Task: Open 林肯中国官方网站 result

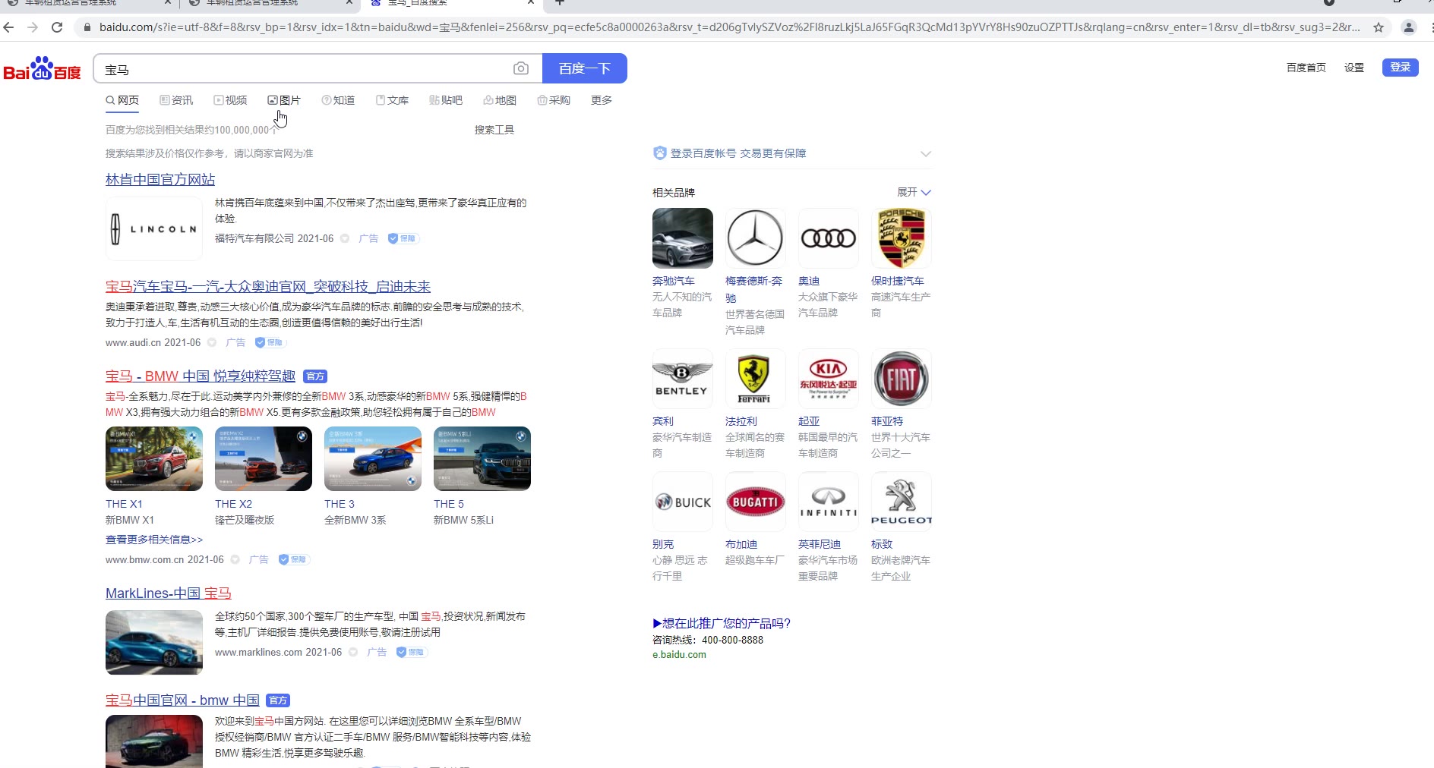Action: (x=160, y=179)
